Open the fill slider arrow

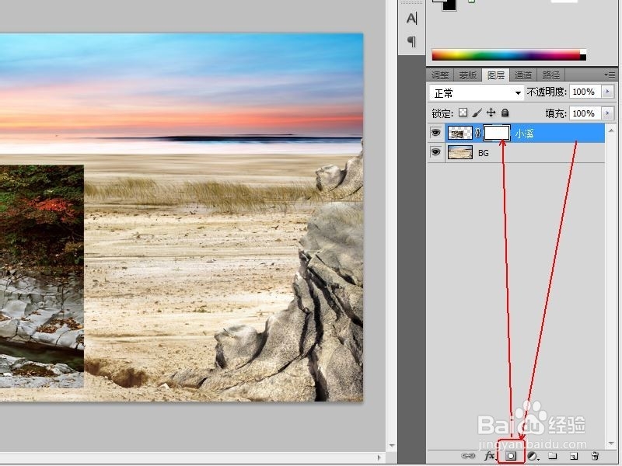608,113
